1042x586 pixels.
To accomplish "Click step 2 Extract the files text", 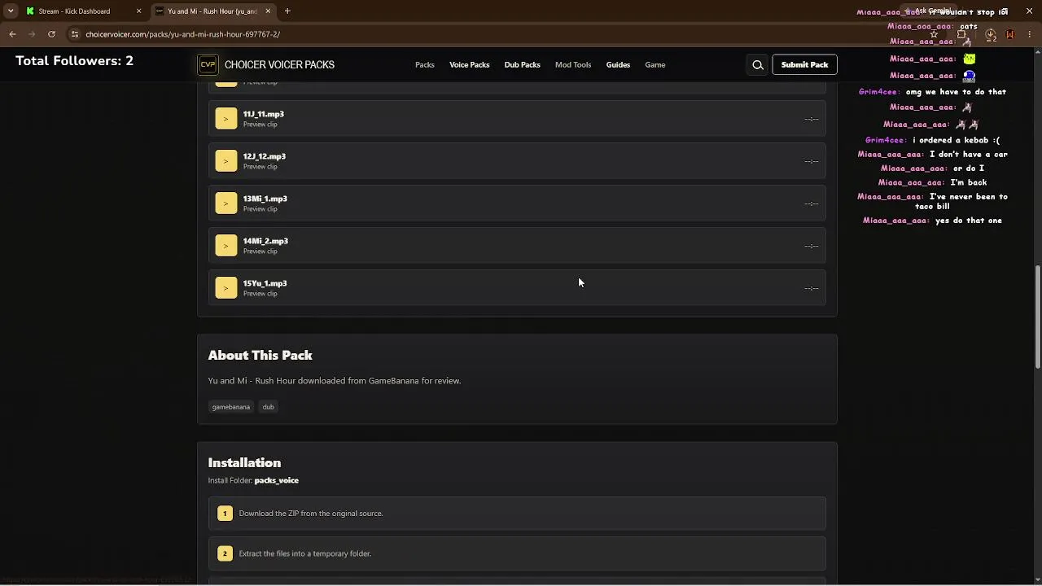I will click(305, 553).
